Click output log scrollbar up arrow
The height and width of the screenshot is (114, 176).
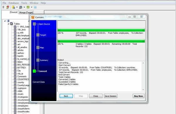143,63
